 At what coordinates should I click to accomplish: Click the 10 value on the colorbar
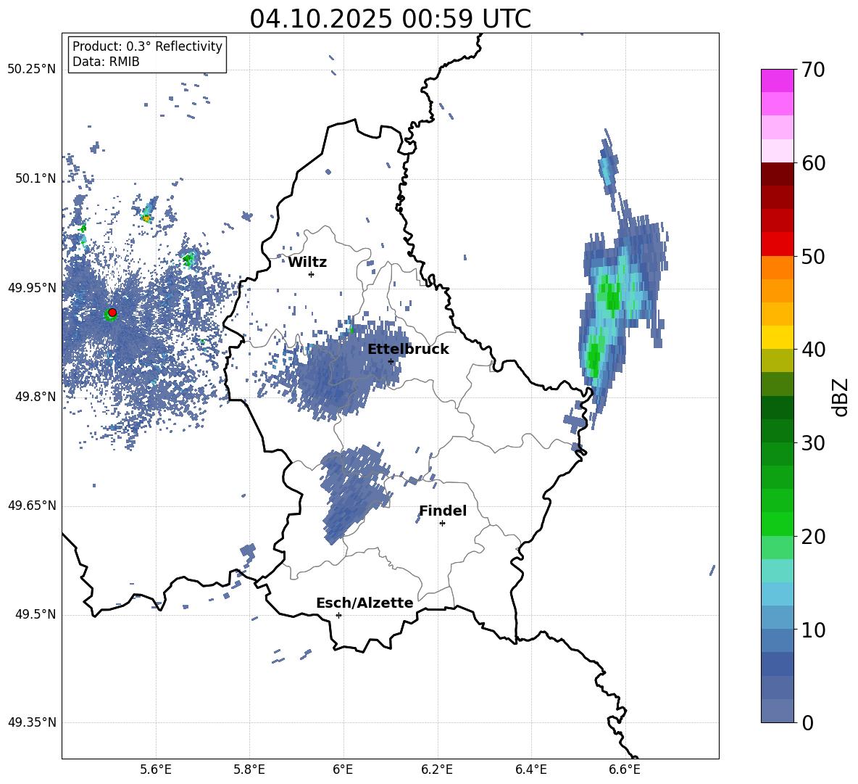[x=814, y=630]
